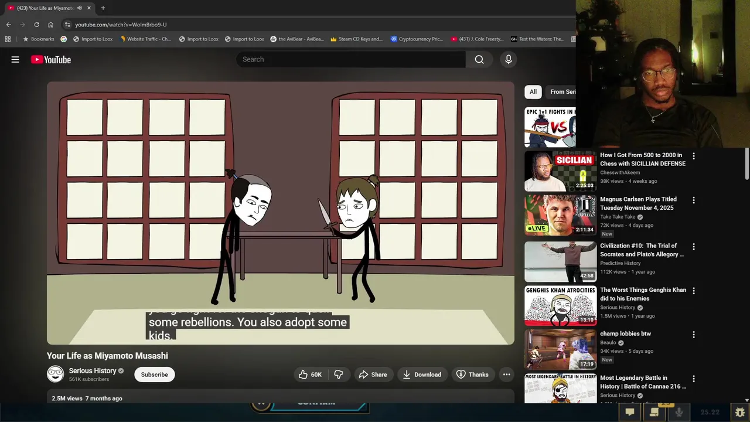The width and height of the screenshot is (750, 422).
Task: Open the Steam CD Keys bookmark
Action: coord(356,39)
